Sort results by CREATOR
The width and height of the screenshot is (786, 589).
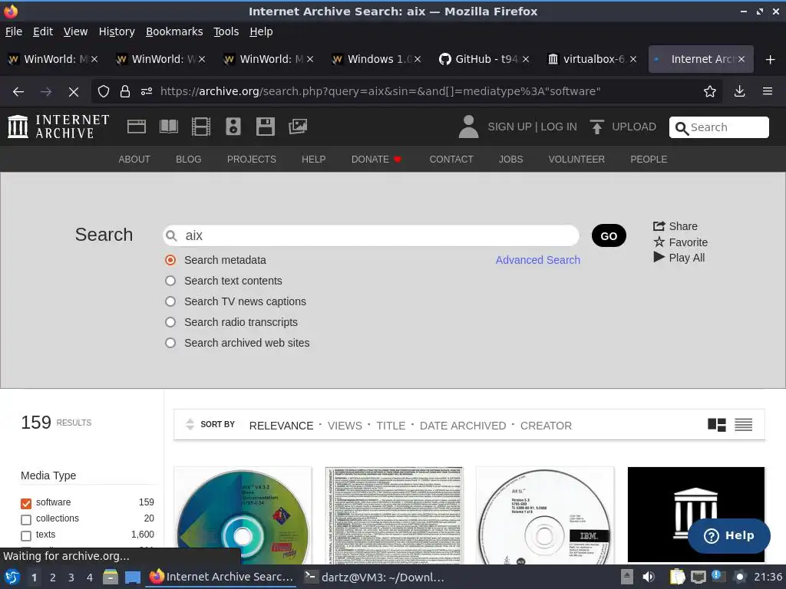click(x=546, y=426)
